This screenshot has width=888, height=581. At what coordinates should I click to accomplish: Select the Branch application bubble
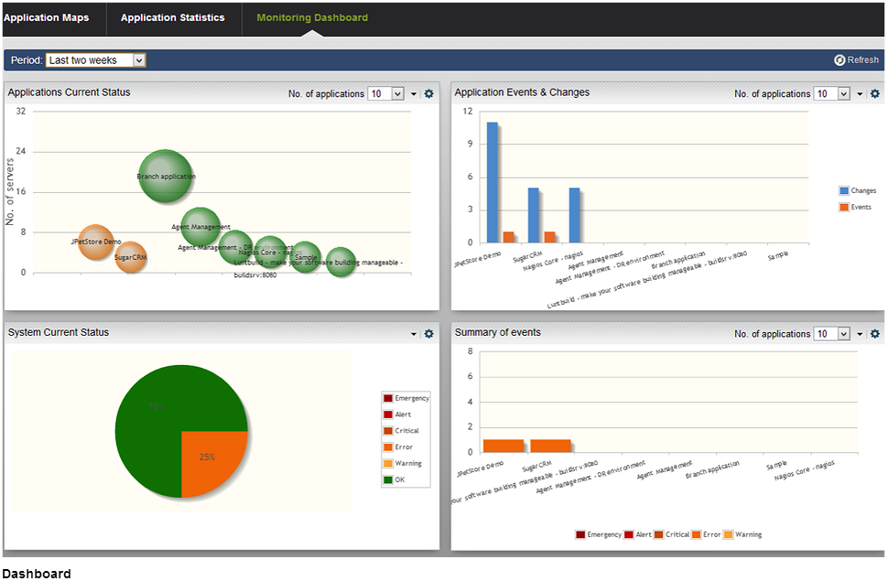(166, 176)
